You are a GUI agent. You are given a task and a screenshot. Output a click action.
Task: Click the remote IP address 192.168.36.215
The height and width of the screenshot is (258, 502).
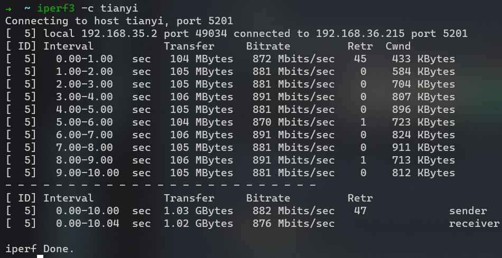point(360,34)
